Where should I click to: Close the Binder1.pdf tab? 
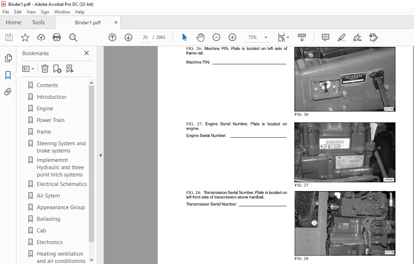click(116, 23)
